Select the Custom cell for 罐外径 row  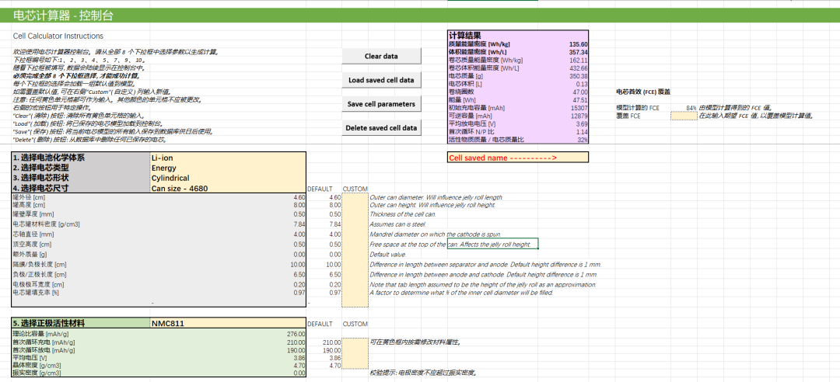355,197
